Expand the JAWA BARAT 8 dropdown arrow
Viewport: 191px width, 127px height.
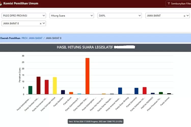click(x=44, y=23)
